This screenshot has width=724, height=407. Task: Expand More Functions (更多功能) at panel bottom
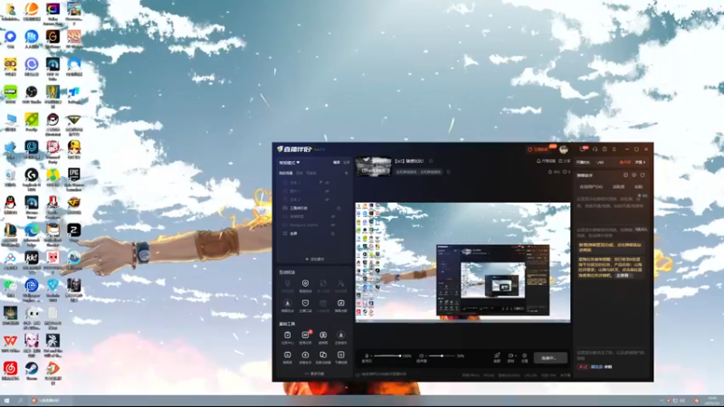point(314,374)
